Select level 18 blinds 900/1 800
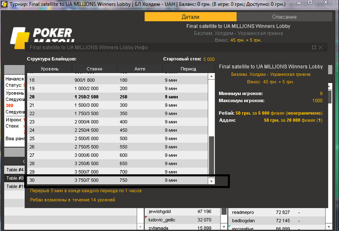The width and height of the screenshot is (339, 231). (117, 80)
